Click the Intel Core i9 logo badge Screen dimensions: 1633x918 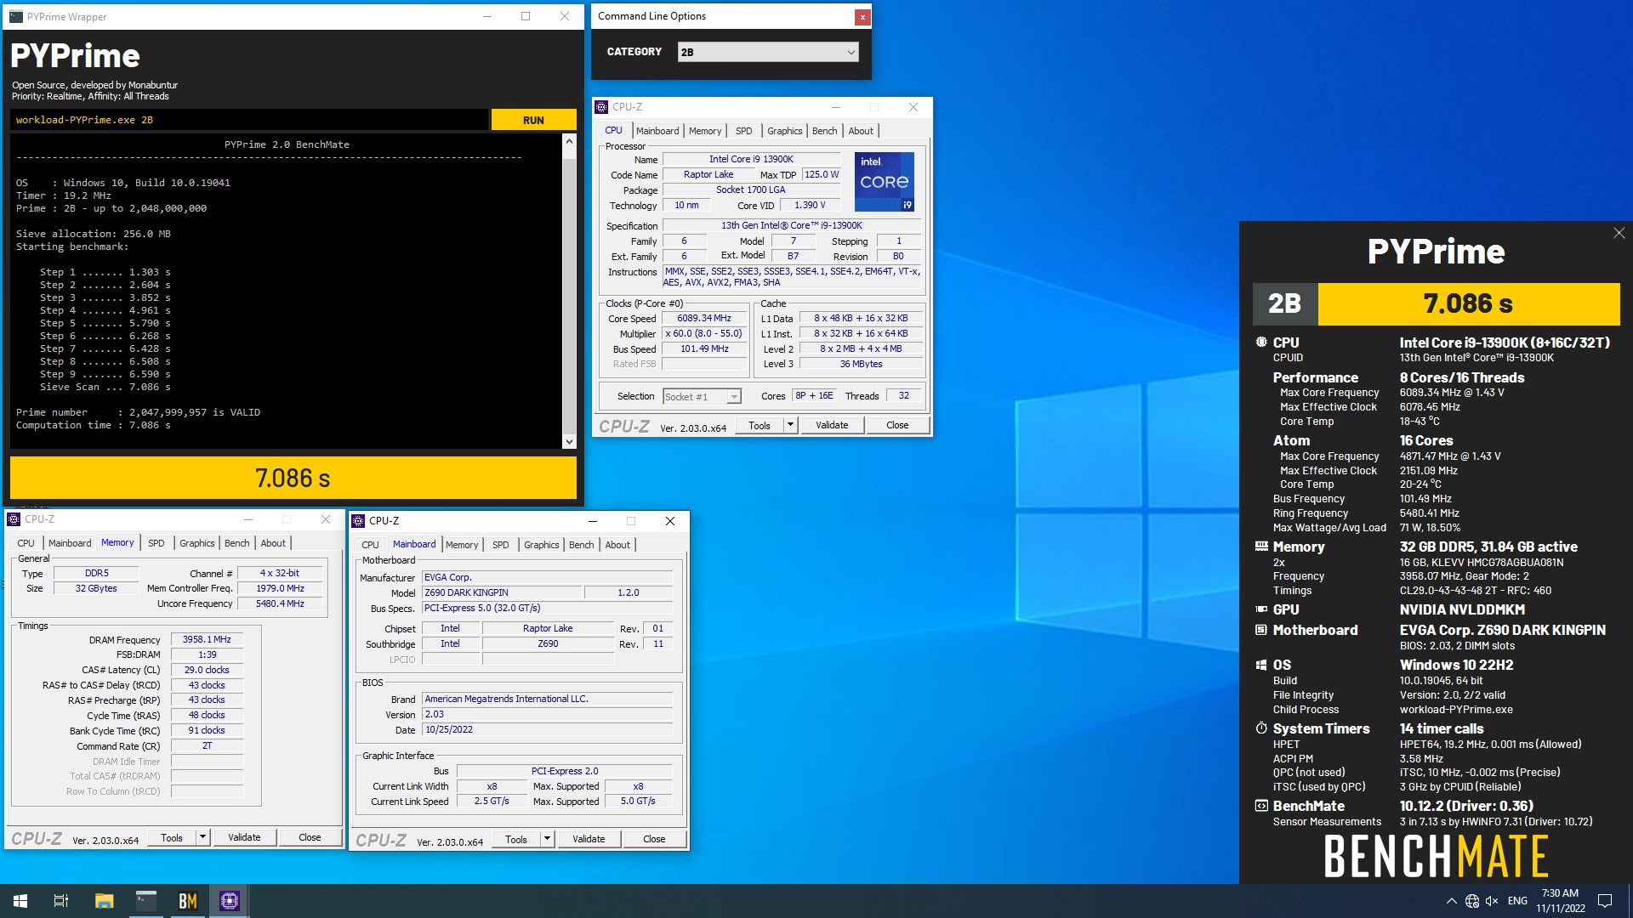(x=885, y=182)
